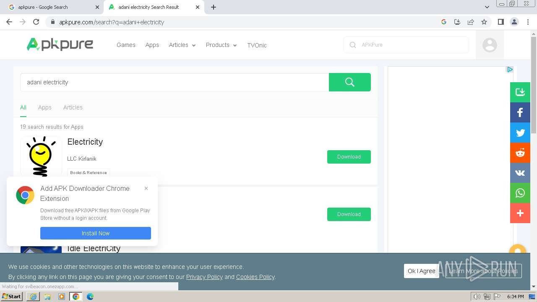Click Learn More about Policies button

pos(483,271)
